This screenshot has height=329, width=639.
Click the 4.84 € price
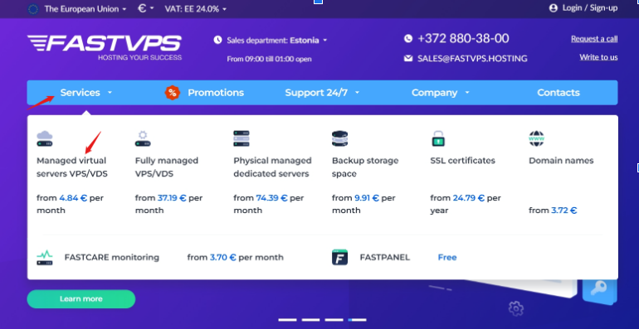point(73,198)
